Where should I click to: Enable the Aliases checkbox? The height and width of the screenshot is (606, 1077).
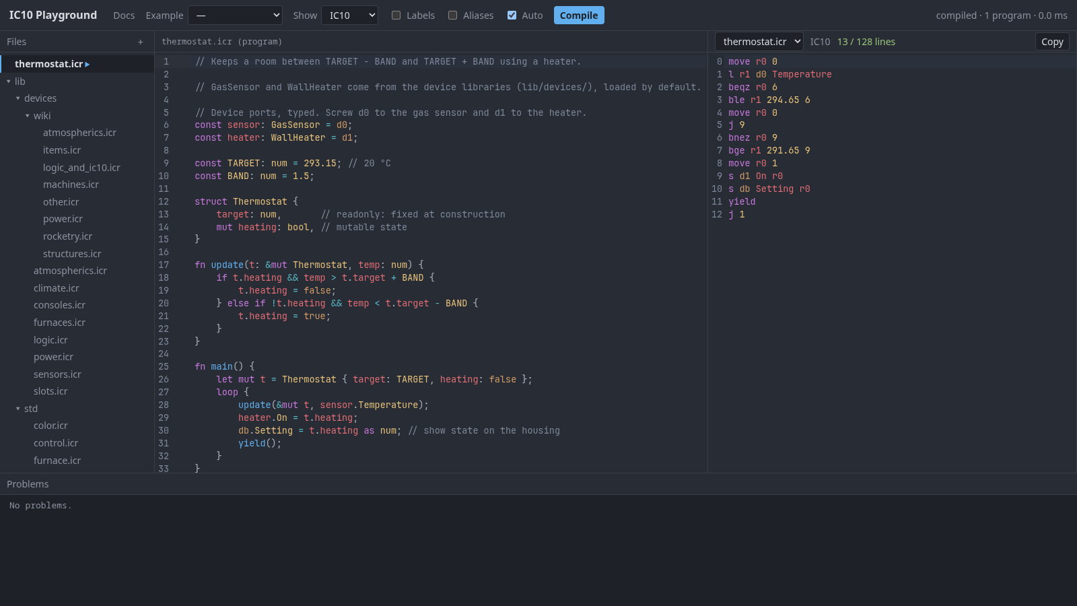[452, 15]
